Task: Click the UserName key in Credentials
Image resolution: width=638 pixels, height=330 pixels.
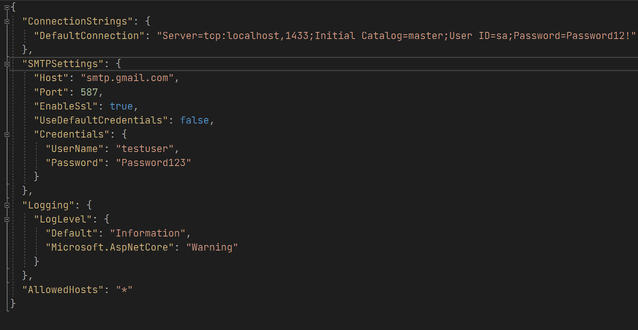Action: [x=75, y=149]
